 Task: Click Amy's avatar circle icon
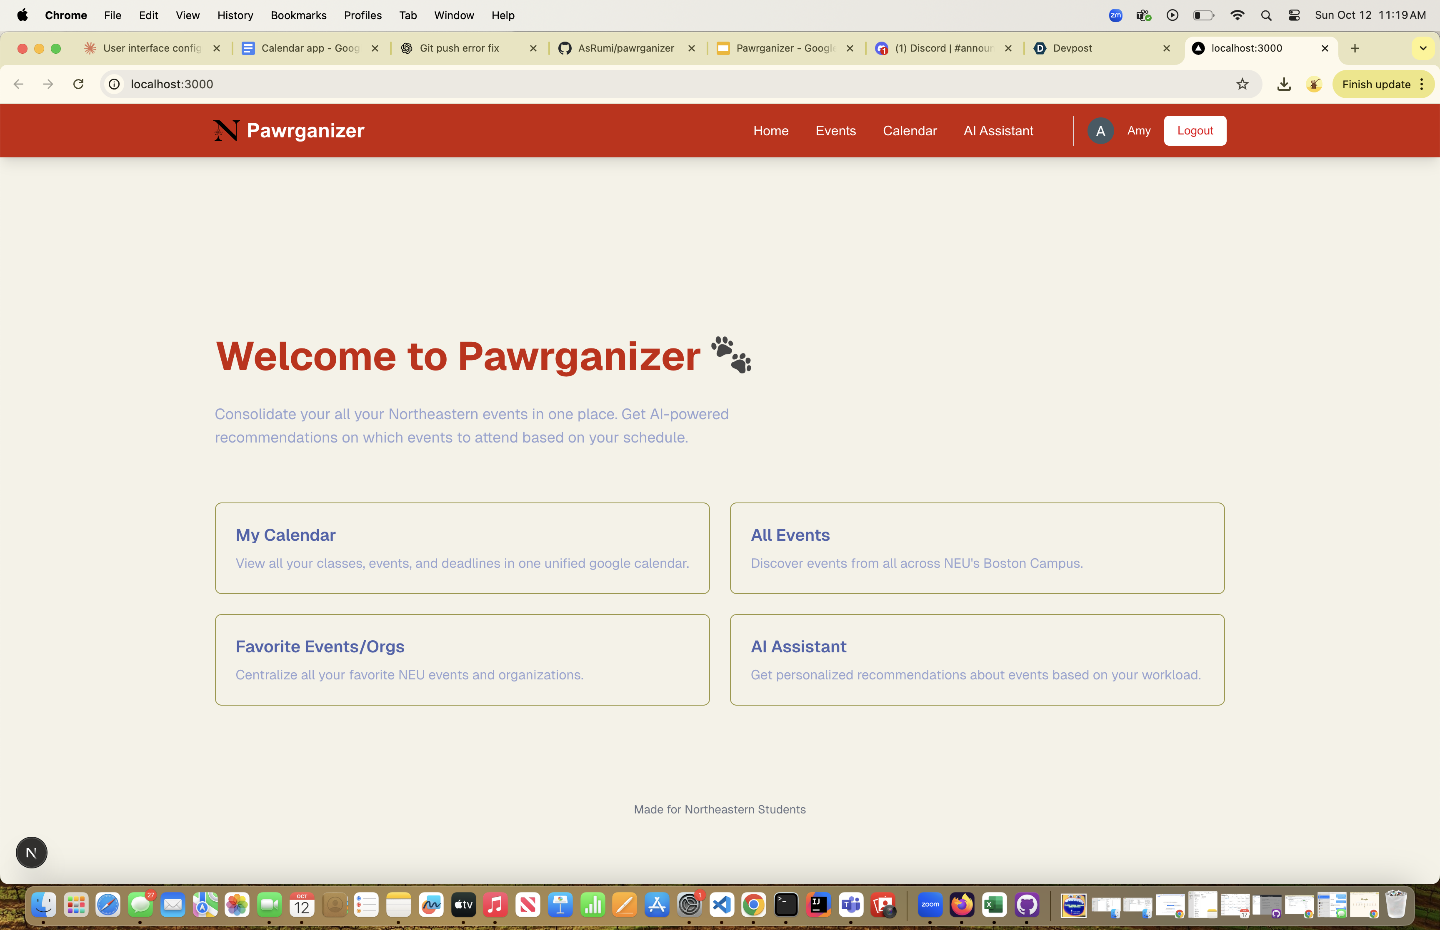tap(1100, 130)
